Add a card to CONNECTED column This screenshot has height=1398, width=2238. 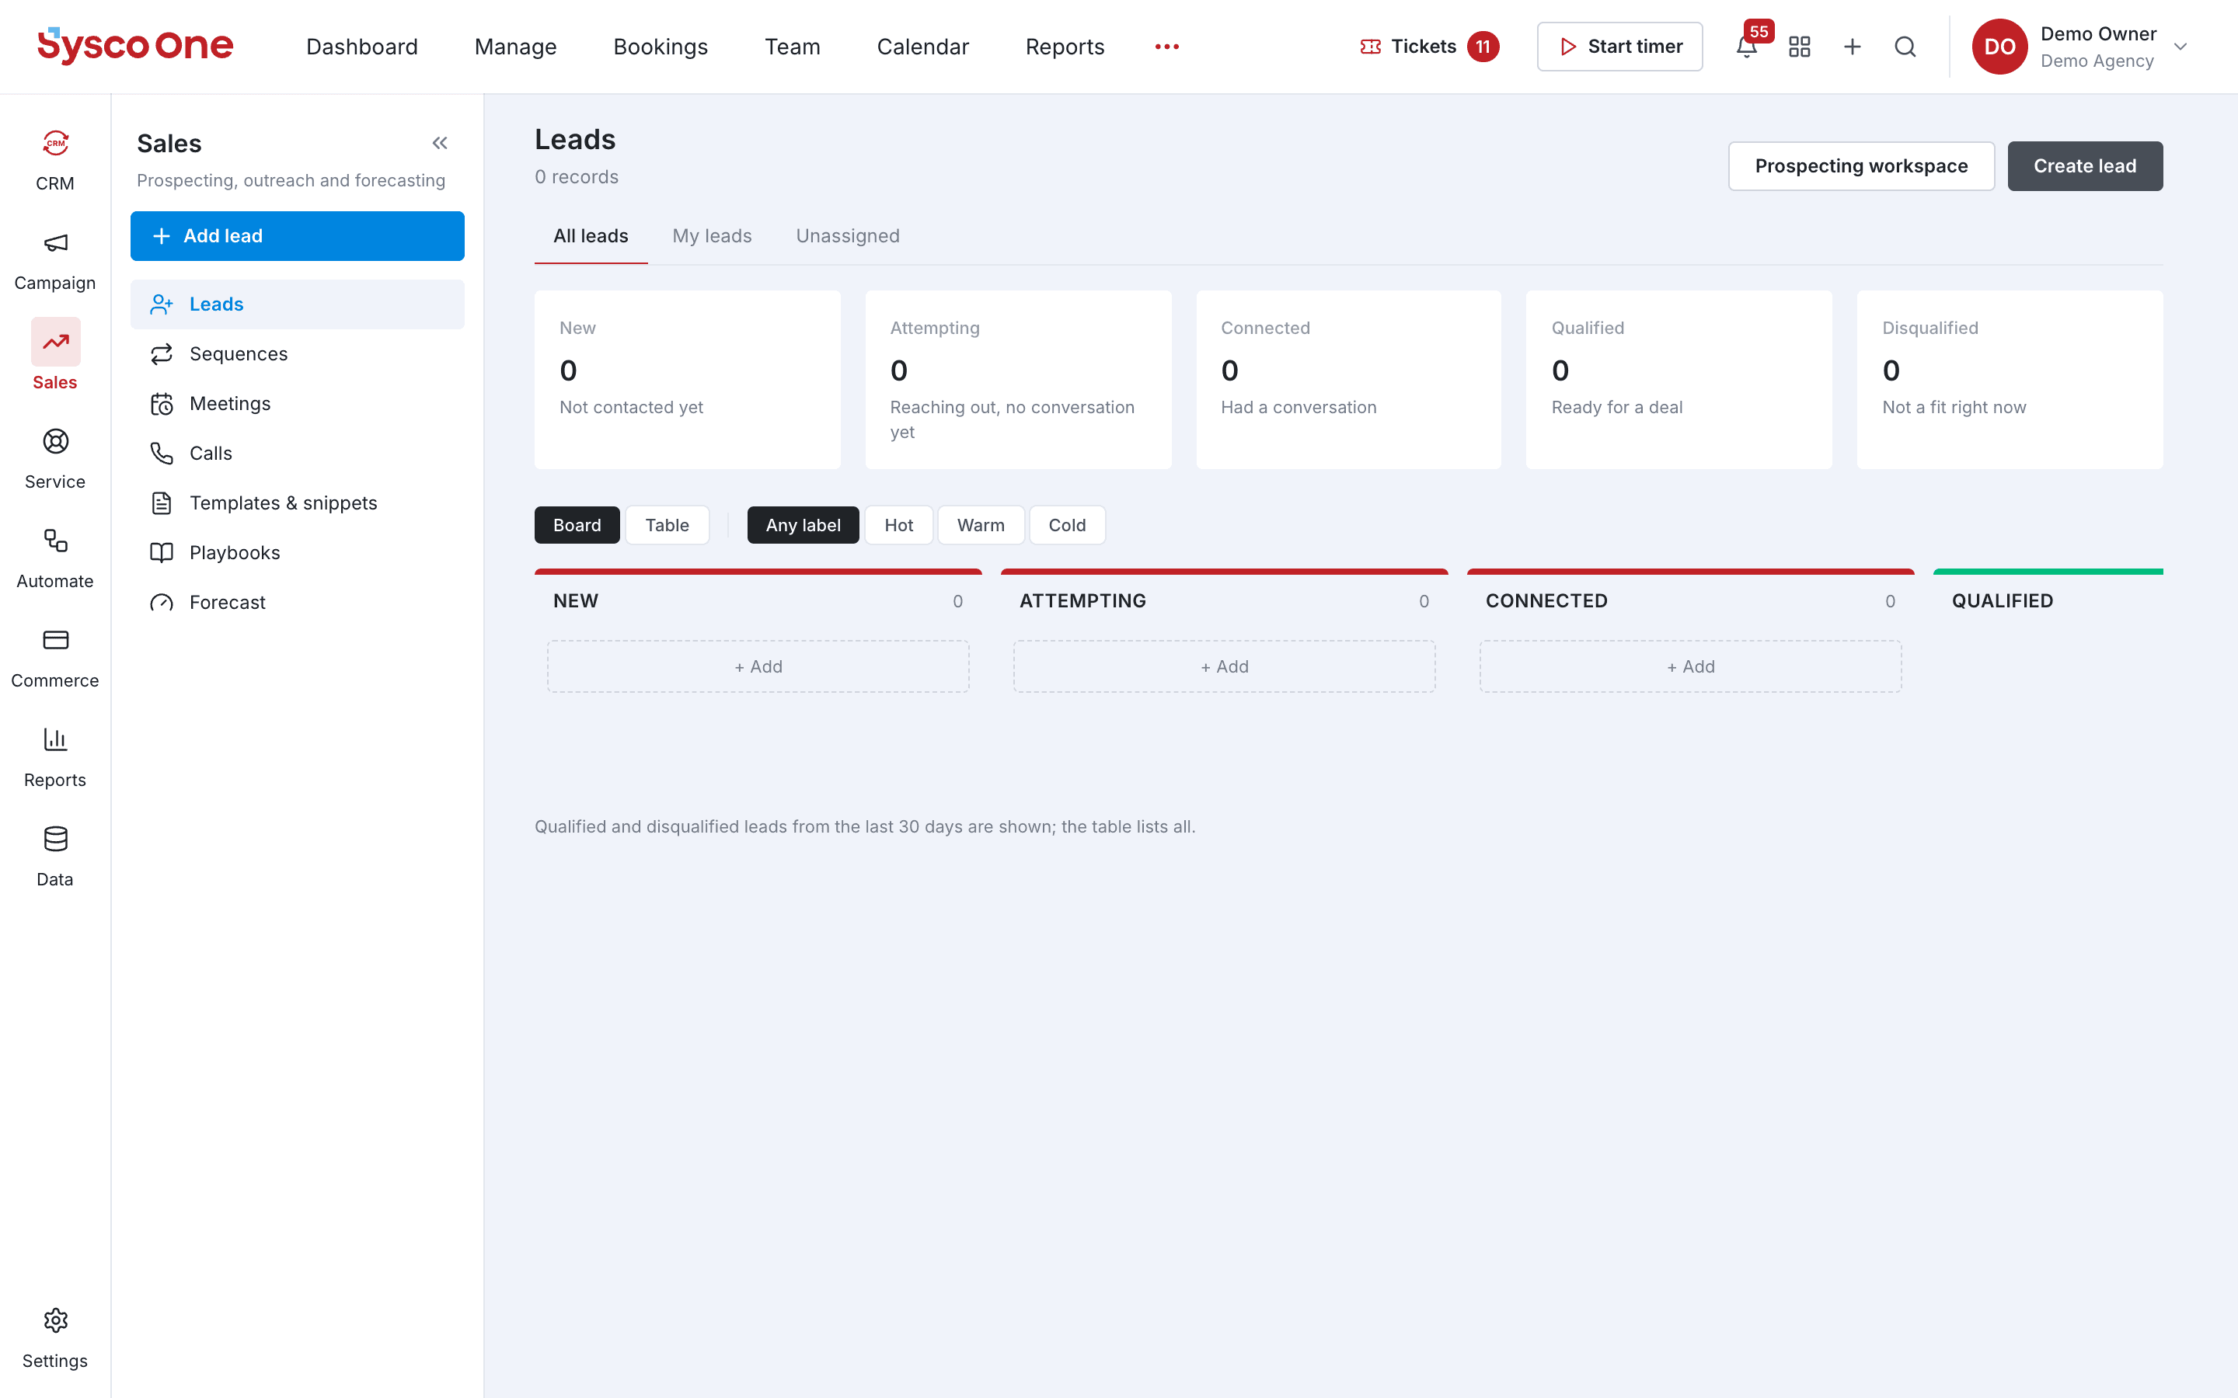pos(1690,666)
